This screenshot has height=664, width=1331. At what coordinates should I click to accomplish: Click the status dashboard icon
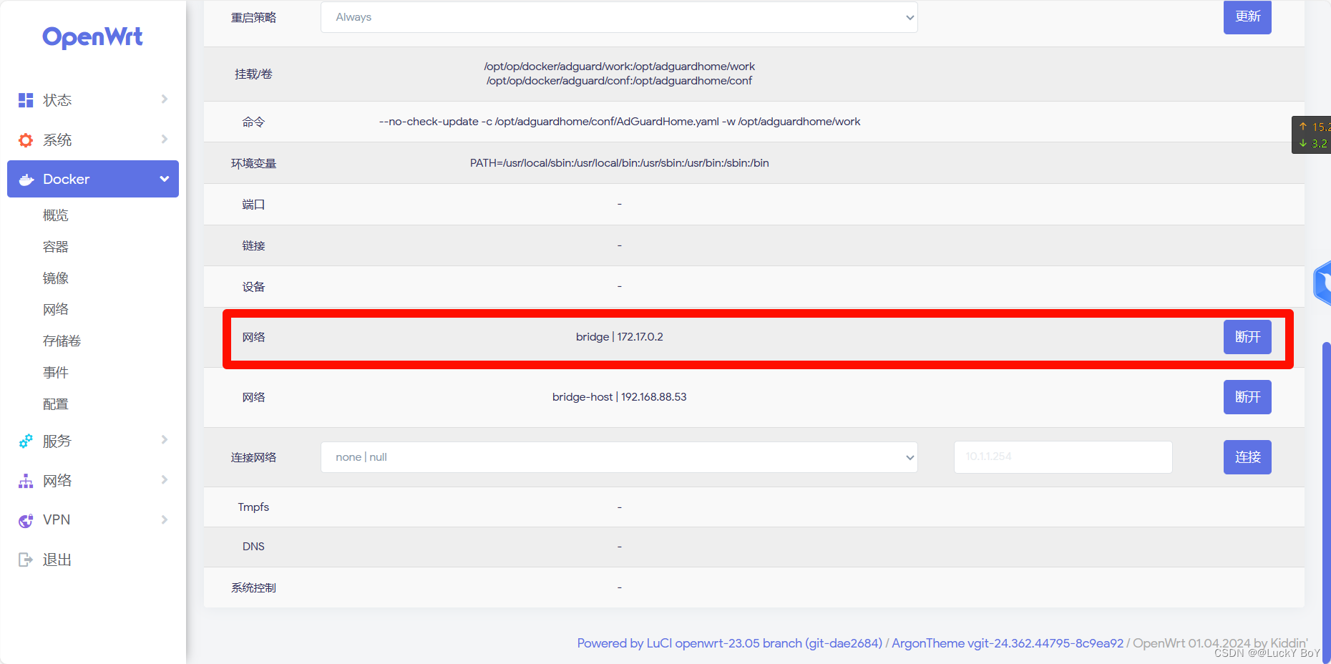click(26, 100)
